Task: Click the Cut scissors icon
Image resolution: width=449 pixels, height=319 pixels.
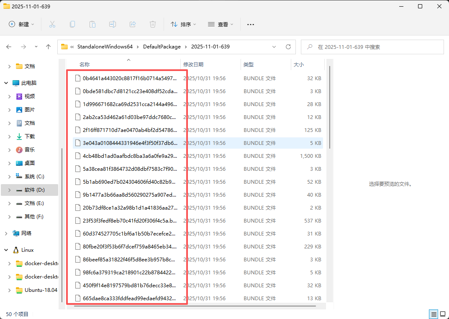Action: point(52,24)
